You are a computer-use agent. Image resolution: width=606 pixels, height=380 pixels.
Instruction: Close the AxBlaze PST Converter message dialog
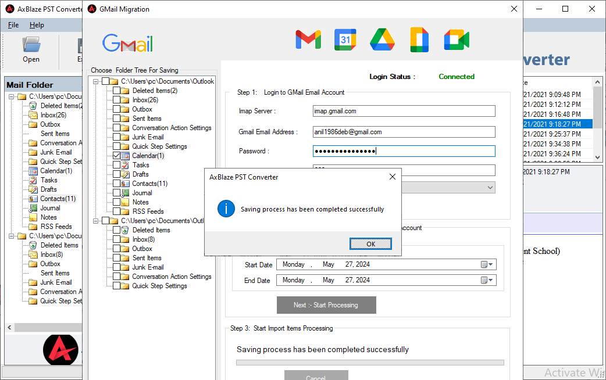click(x=393, y=177)
